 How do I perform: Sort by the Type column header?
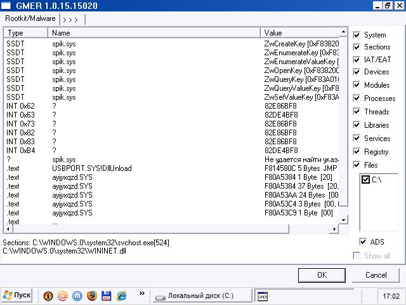point(25,33)
